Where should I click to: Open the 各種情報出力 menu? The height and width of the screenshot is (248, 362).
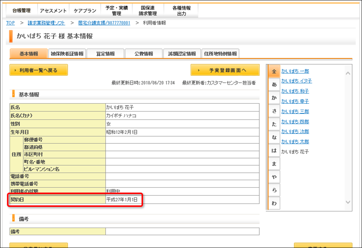pos(182,11)
